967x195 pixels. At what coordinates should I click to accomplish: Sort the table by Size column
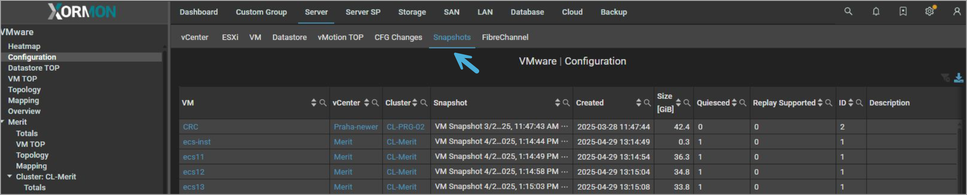(679, 103)
